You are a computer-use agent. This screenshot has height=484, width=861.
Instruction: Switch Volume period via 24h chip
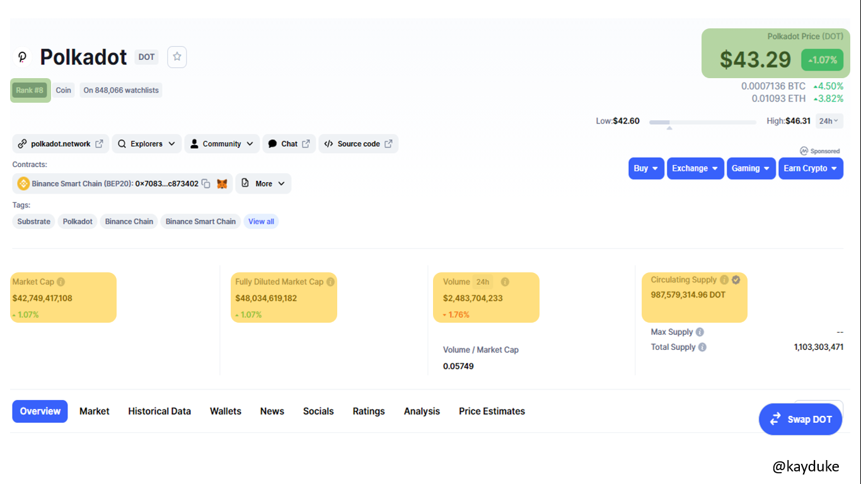(x=483, y=282)
